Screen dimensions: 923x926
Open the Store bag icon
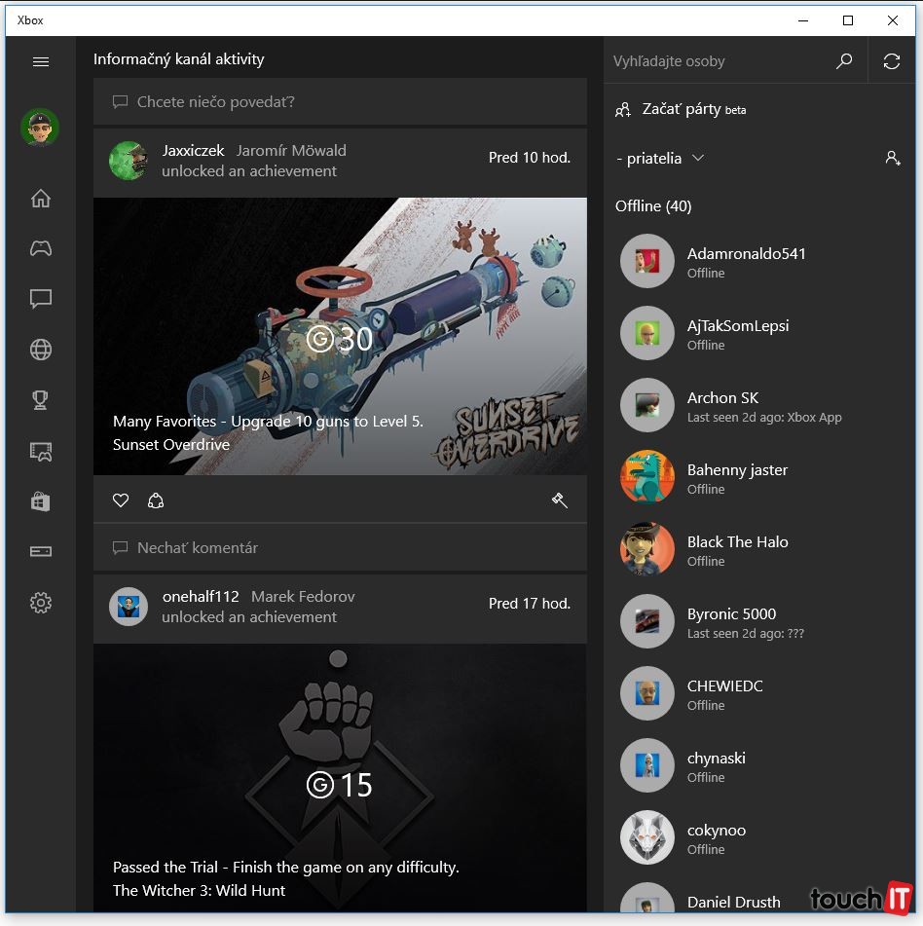coord(41,501)
